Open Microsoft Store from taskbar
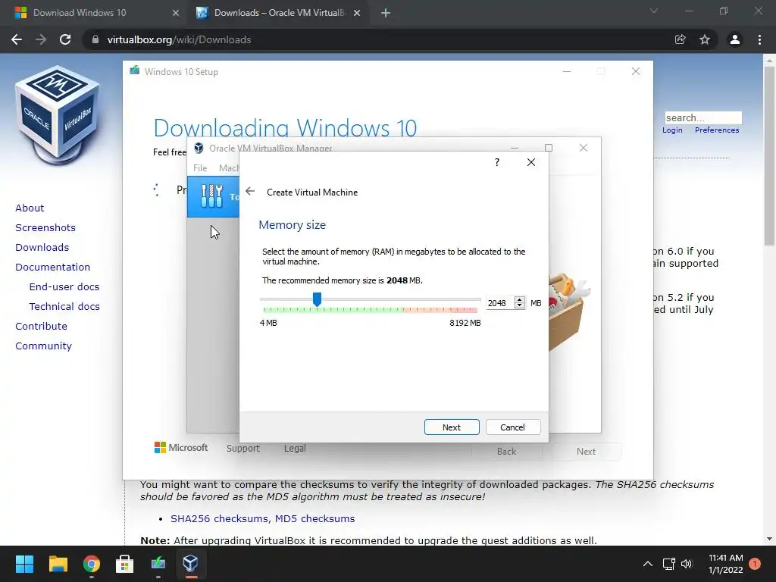Image resolution: width=776 pixels, height=582 pixels. point(125,564)
